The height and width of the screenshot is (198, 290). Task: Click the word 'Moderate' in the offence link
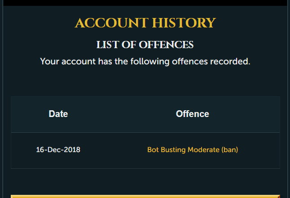203,150
